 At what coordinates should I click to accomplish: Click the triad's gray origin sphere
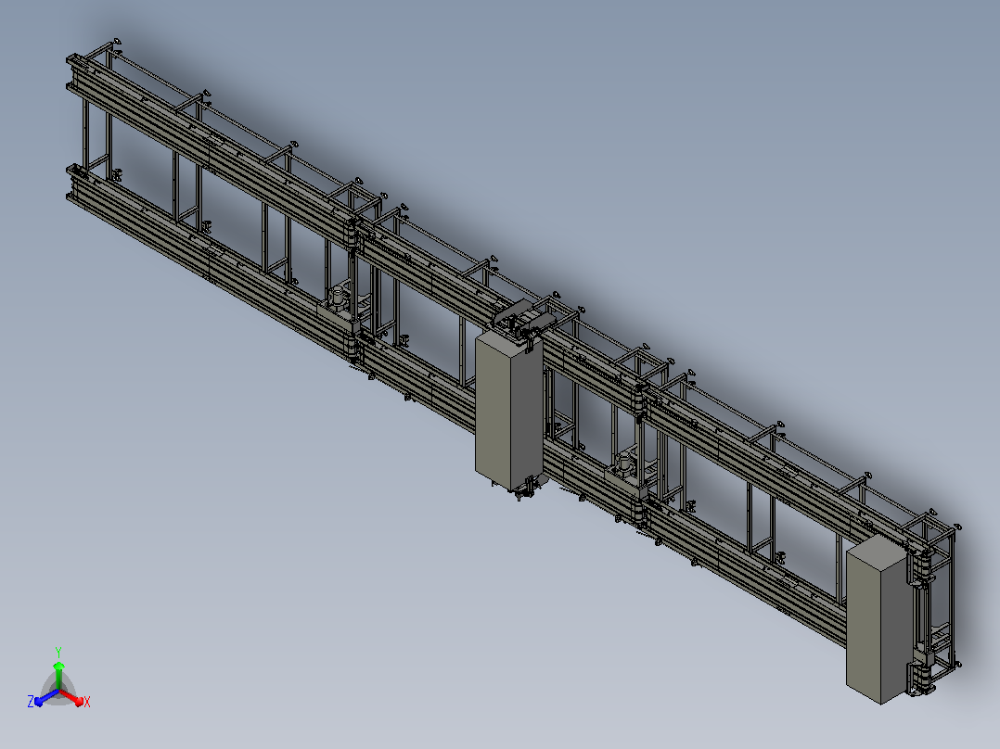(58, 691)
